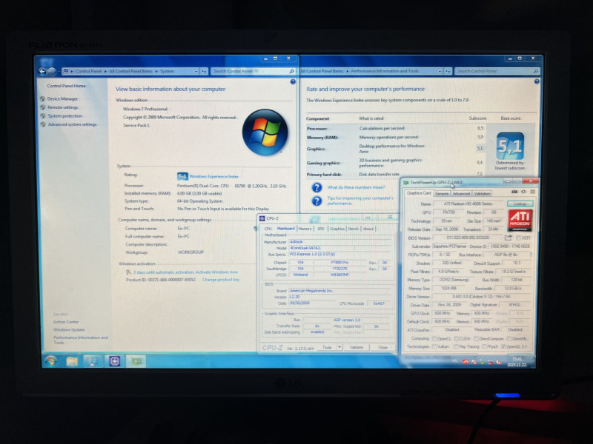Toggle the DirectML checkbox in GPU-Z

tap(509, 339)
